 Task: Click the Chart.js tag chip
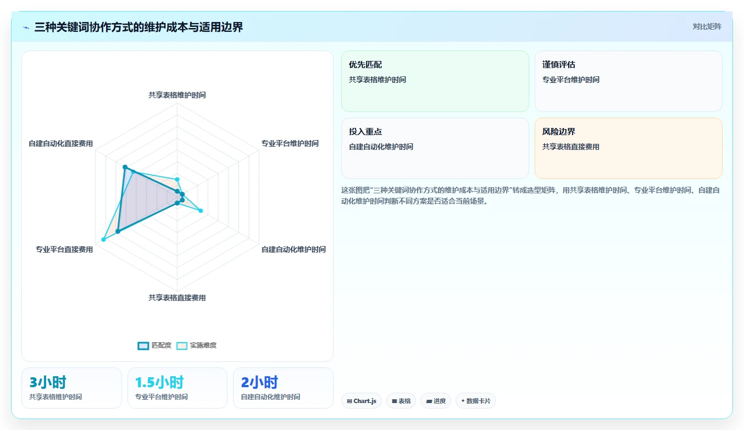pos(362,401)
